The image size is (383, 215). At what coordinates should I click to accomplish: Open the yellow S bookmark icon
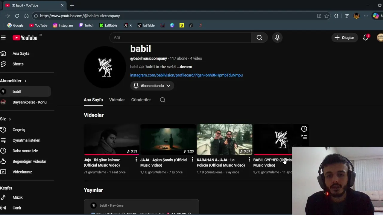pyautogui.click(x=182, y=25)
